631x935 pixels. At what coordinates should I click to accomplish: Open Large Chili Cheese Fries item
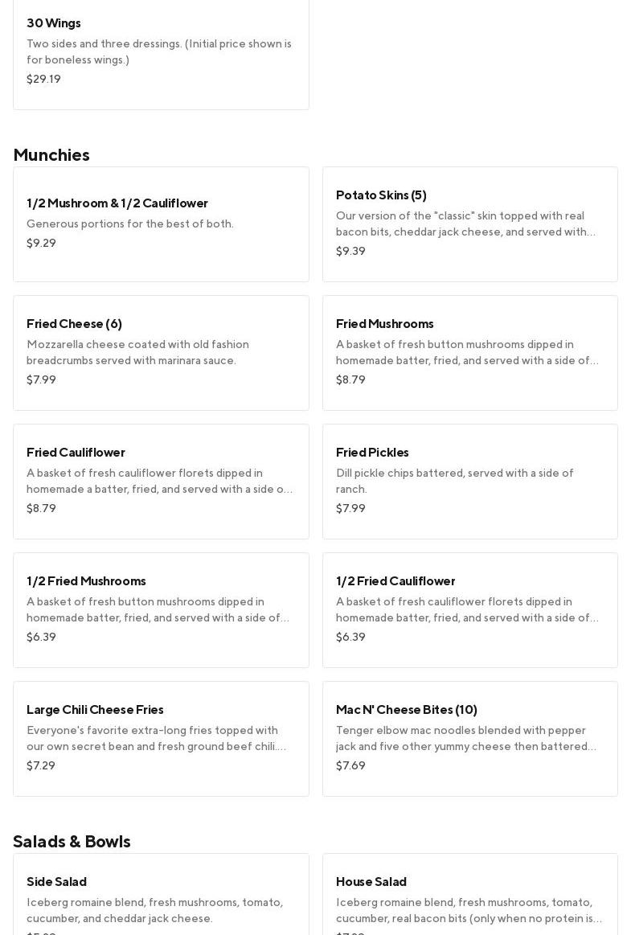pos(161,738)
